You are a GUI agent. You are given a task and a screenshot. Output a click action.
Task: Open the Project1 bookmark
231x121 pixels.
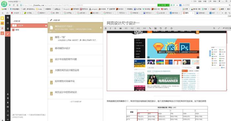pyautogui.click(x=66, y=9)
